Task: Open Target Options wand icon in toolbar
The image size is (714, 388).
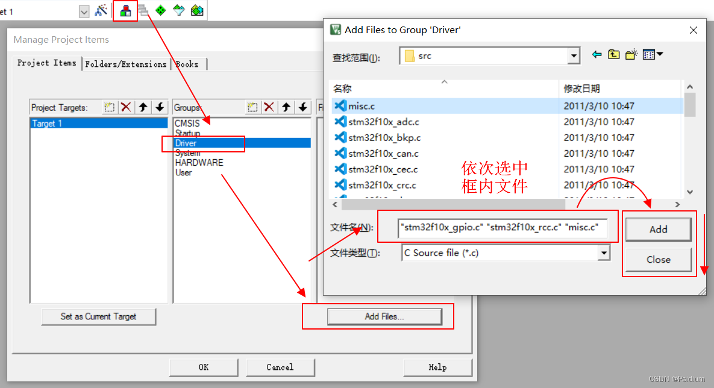Action: (101, 10)
